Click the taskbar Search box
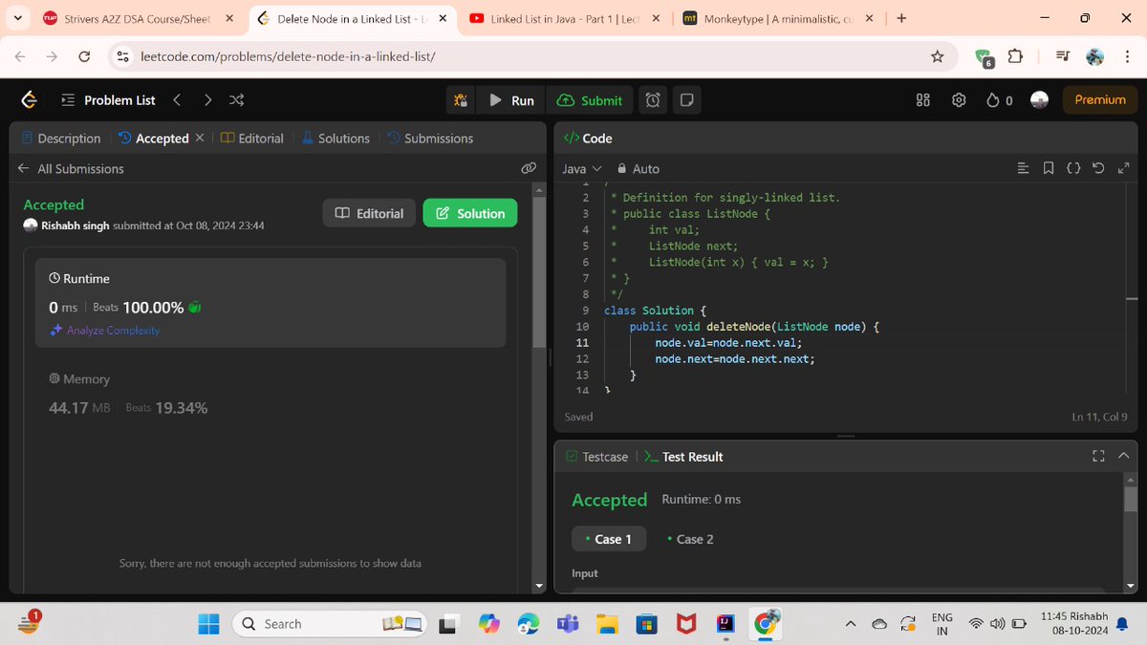 (330, 624)
